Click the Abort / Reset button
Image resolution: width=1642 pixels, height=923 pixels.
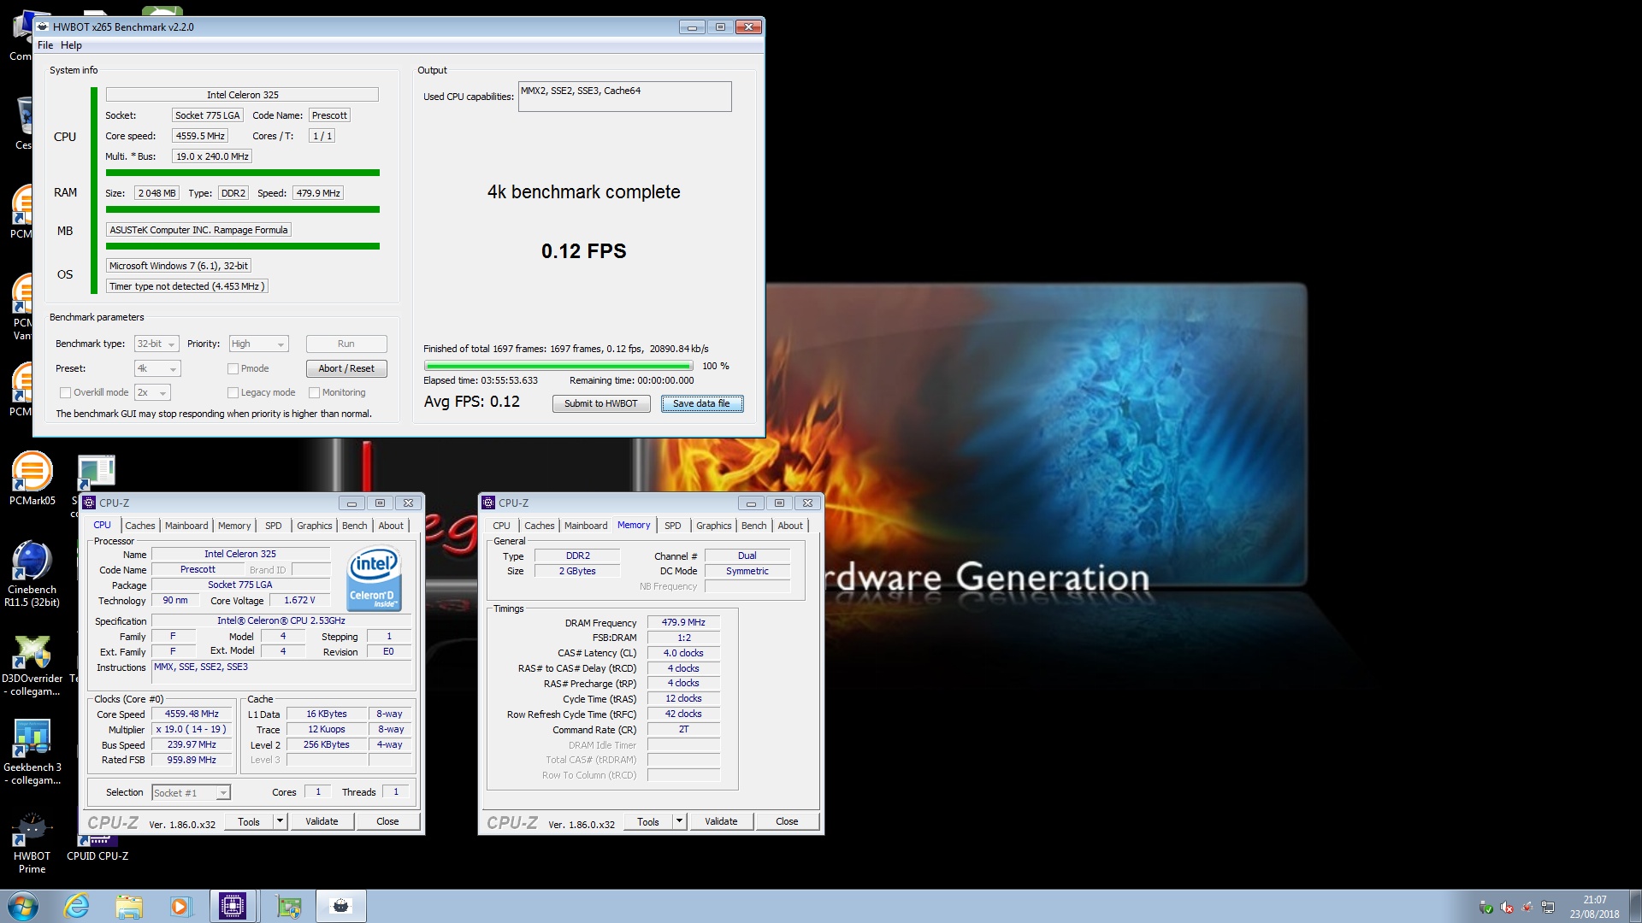pyautogui.click(x=346, y=368)
